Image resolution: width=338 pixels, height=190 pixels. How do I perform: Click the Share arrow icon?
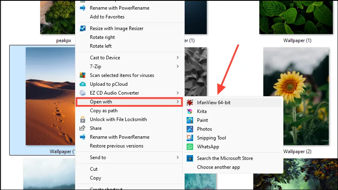coord(82,128)
